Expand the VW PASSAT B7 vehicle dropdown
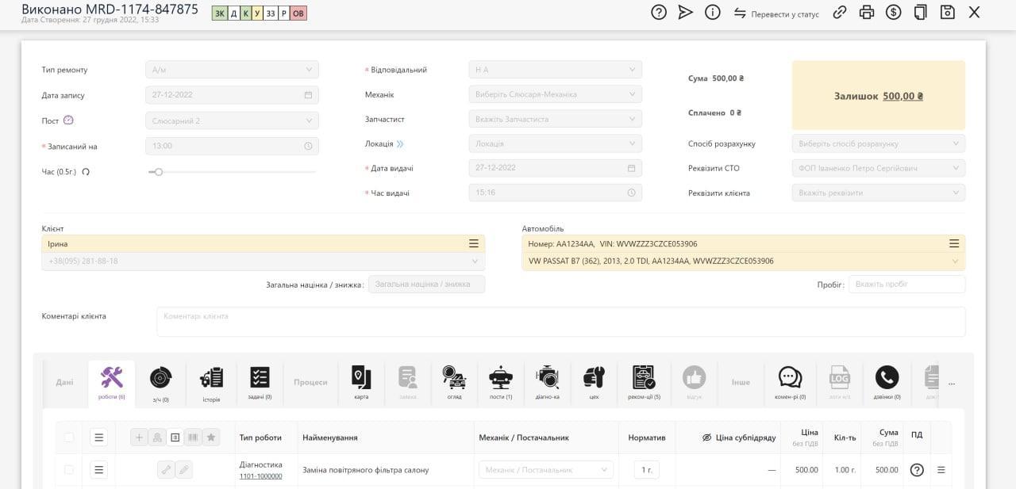Viewport: 1016px width, 489px height. (x=954, y=261)
